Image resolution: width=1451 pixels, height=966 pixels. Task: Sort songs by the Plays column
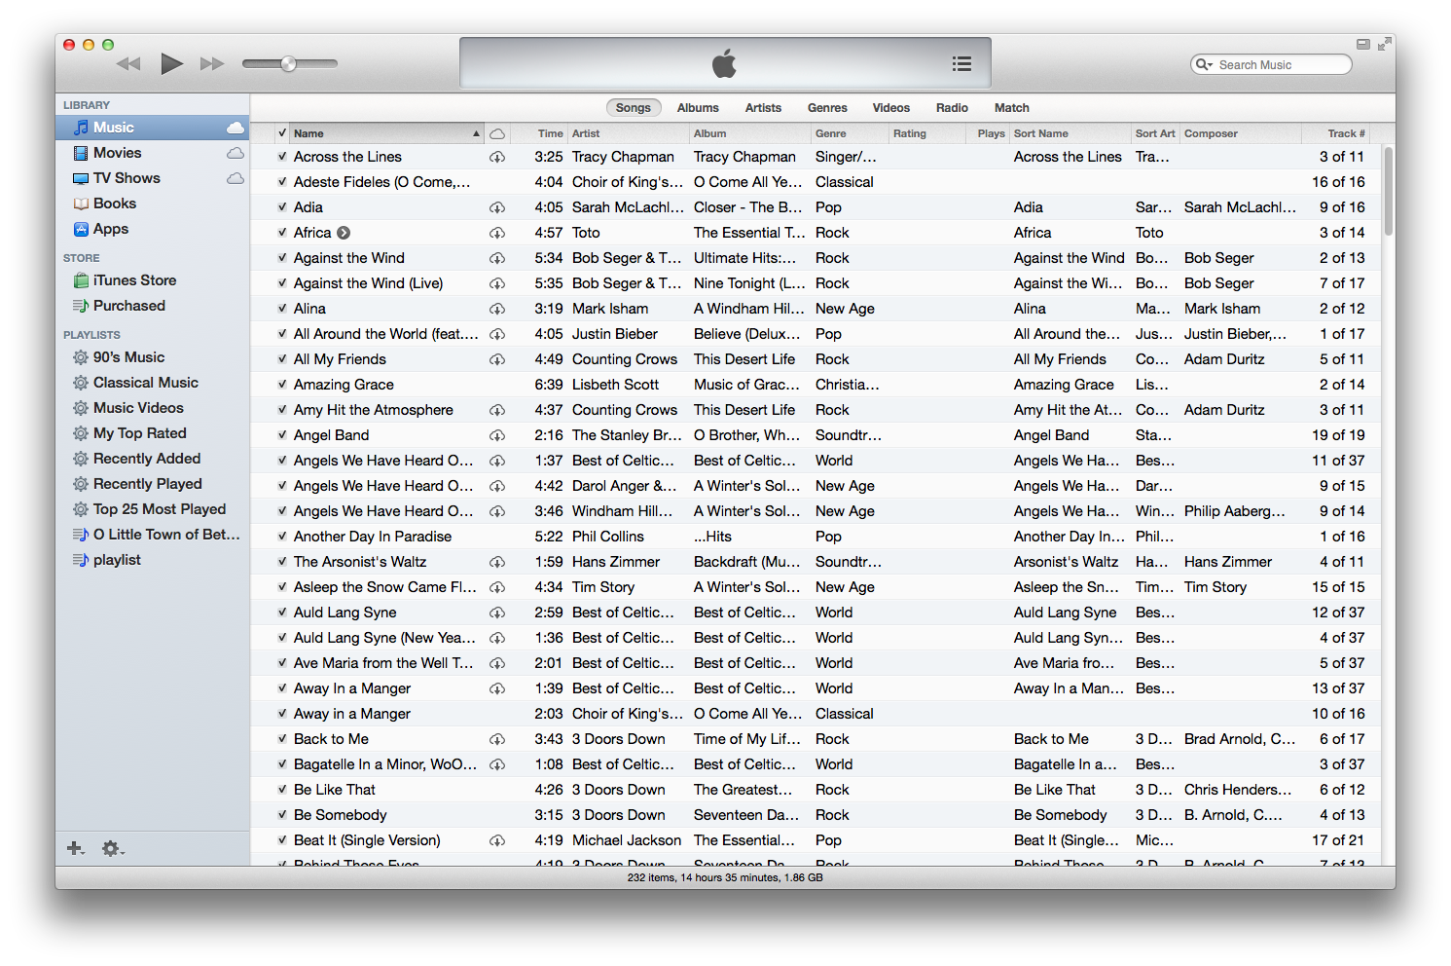(x=989, y=133)
